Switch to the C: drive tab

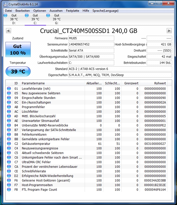click(x=35, y=19)
